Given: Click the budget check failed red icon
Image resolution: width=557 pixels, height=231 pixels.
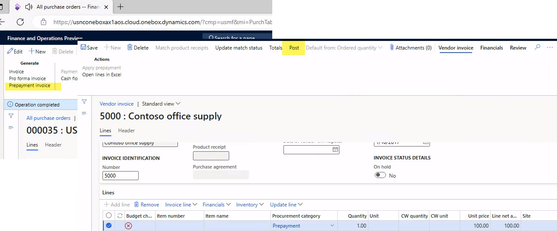Looking at the screenshot, I should click(x=128, y=226).
